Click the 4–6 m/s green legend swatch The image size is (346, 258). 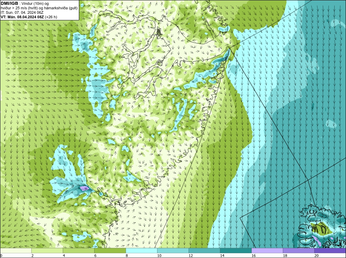79,251
